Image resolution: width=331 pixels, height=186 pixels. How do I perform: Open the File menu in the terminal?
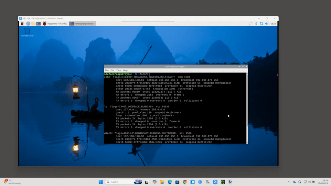coord(107,70)
